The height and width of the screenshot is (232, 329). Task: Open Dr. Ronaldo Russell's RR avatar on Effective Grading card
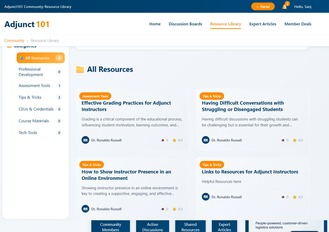pyautogui.click(x=85, y=140)
